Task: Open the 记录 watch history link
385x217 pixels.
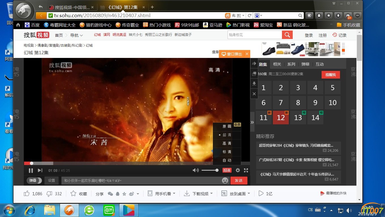Action: [339, 35]
